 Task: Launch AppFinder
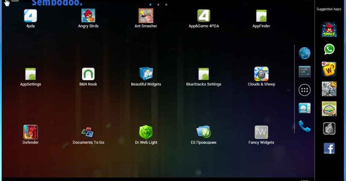(x=261, y=16)
